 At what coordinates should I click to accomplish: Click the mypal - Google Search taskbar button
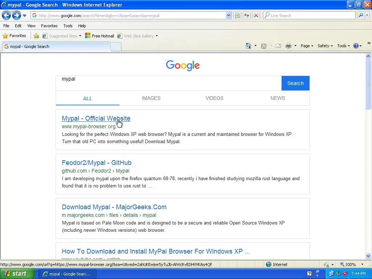[x=67, y=274]
